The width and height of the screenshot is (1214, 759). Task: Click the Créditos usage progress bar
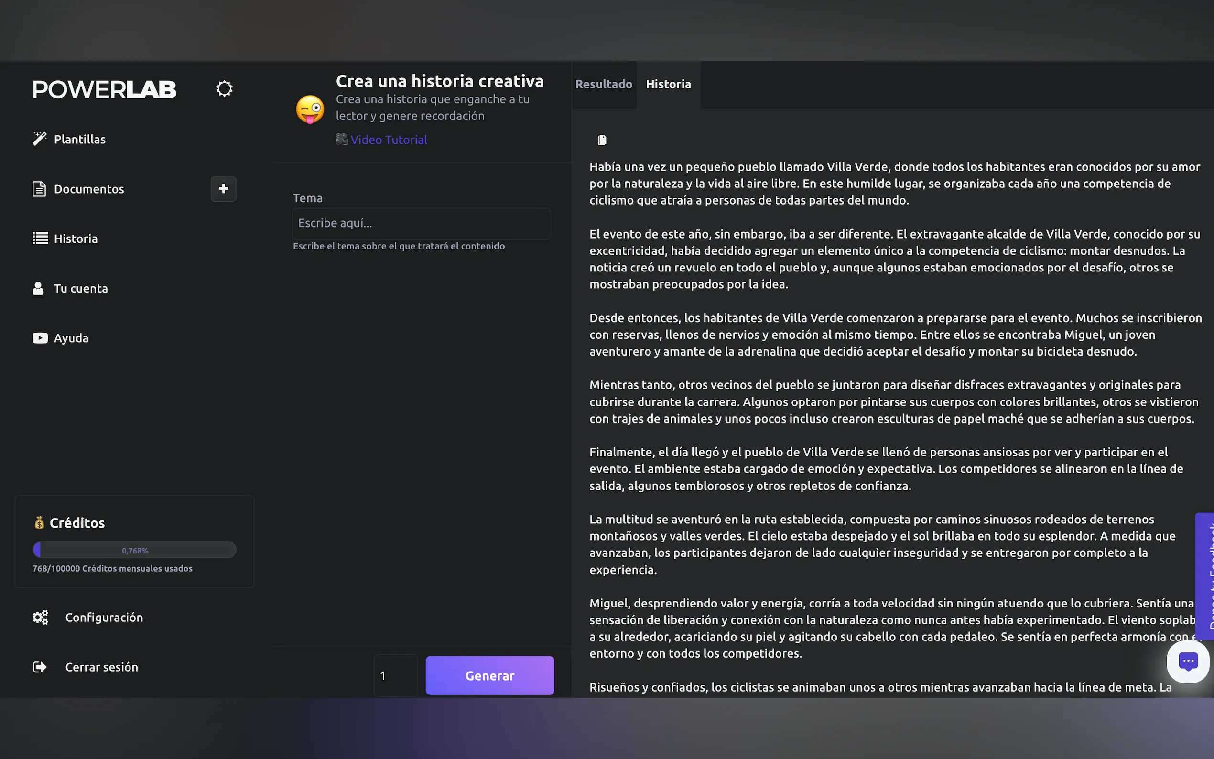click(x=134, y=550)
